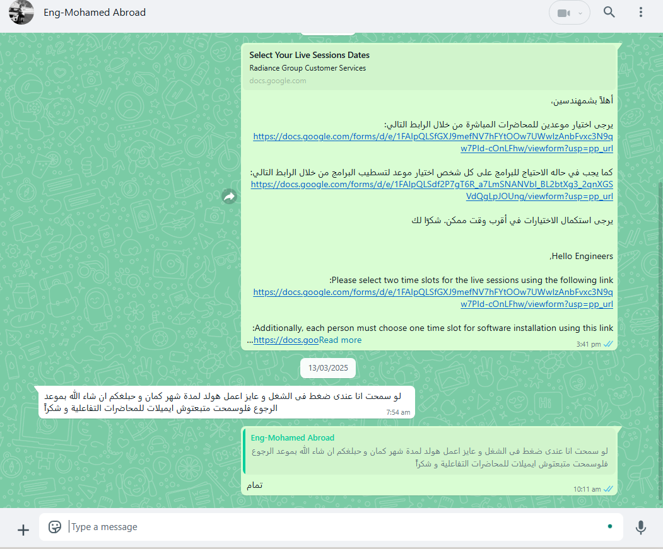This screenshot has width=663, height=549.
Task: Click the Eng-Mohamed Abroad name in quoted reply
Action: (293, 438)
